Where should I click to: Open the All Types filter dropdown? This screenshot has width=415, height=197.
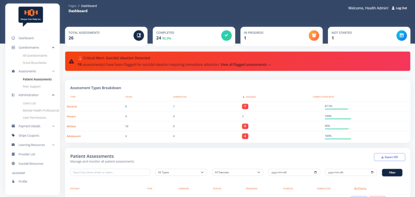[181, 172]
